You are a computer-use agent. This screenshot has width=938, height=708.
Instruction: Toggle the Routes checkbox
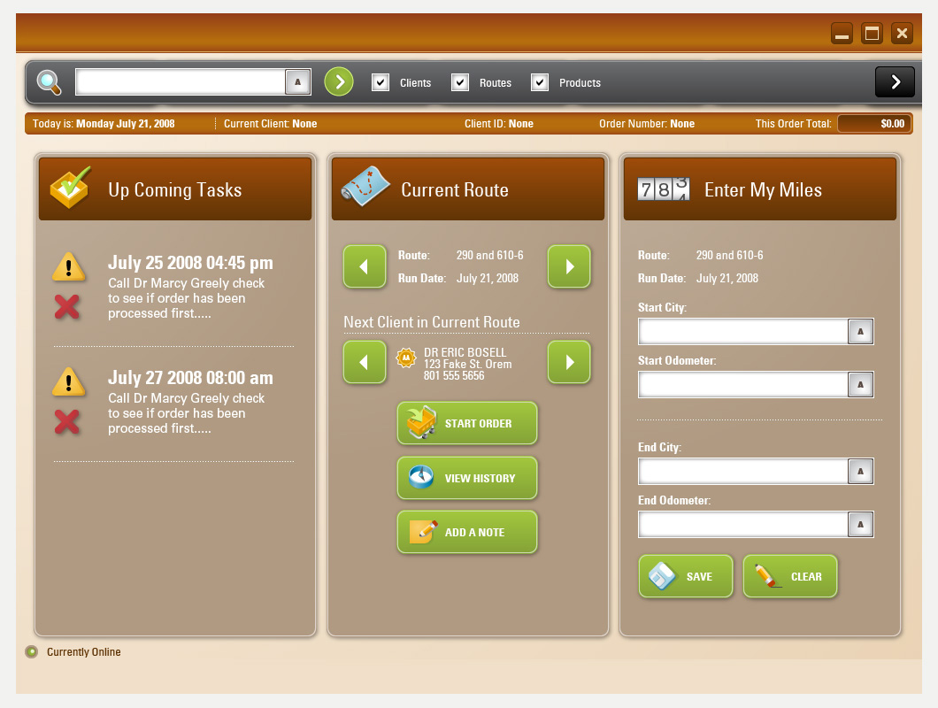460,82
